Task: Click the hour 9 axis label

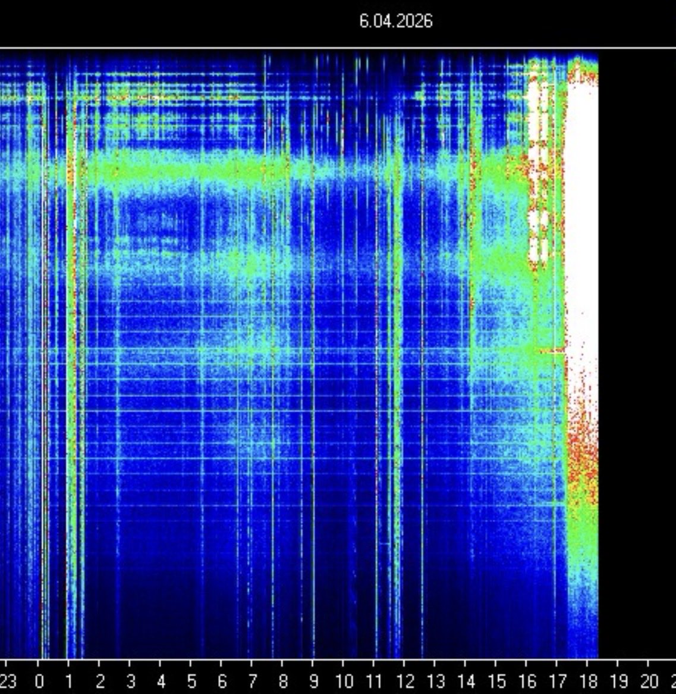Action: coord(314,681)
